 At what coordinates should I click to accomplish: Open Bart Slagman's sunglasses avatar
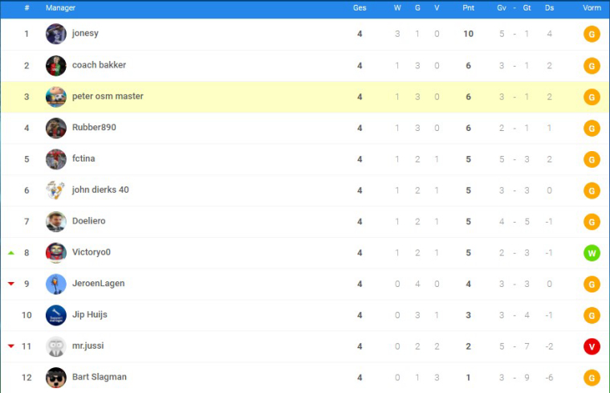(55, 378)
